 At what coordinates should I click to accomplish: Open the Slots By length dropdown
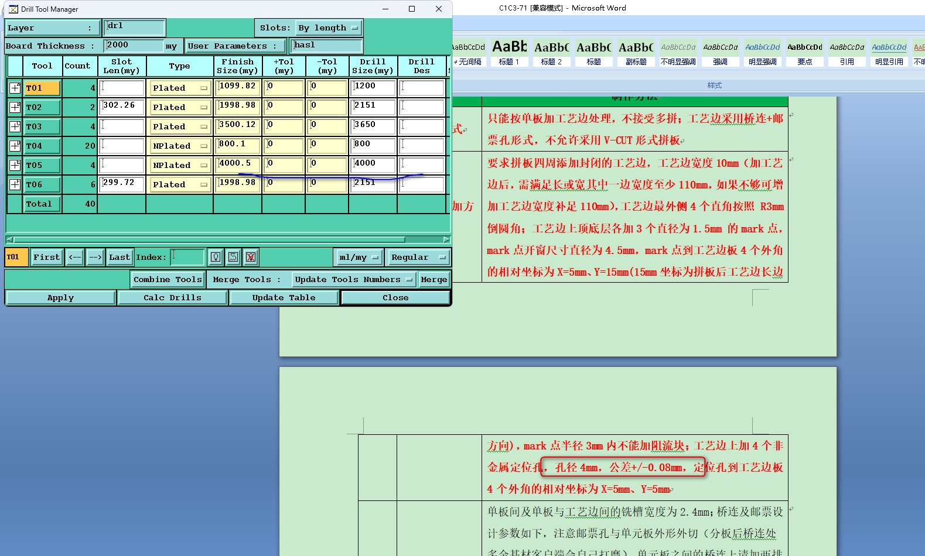328,28
